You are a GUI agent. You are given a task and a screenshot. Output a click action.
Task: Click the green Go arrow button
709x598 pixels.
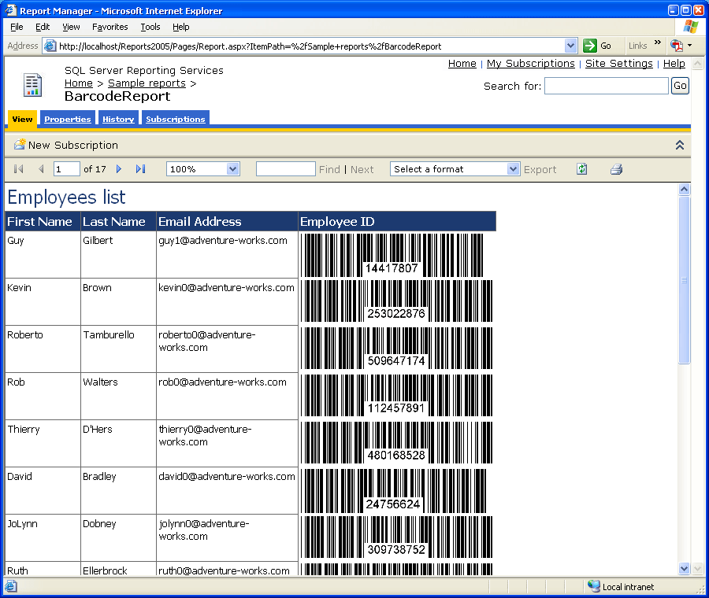tap(590, 46)
